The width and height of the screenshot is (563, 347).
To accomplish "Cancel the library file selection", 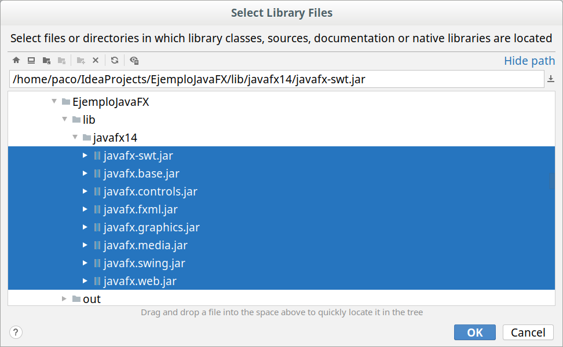I will pos(528,332).
